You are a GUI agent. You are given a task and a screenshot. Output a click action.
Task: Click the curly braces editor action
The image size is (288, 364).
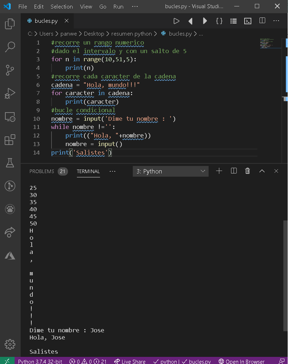(219, 21)
